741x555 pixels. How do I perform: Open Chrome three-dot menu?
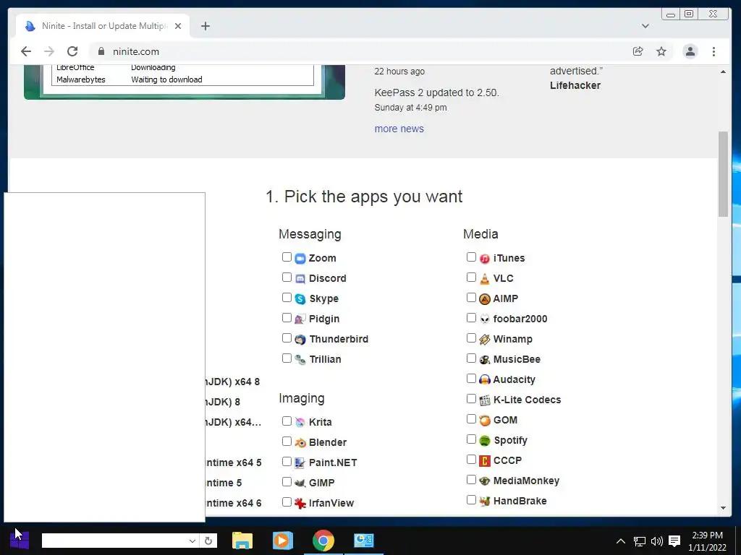714,51
